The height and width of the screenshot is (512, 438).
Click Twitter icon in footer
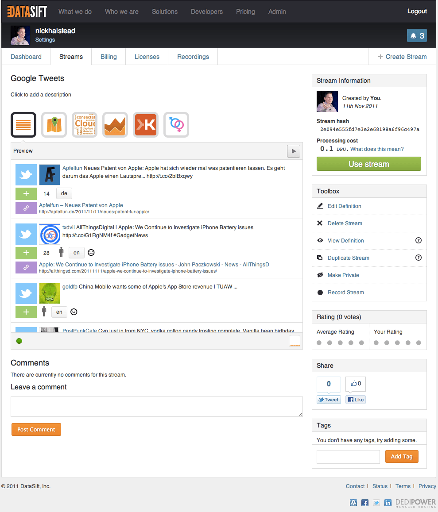(376, 503)
